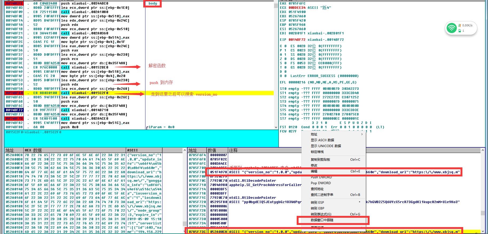Viewport: 488px width, 234px height.
Task: Select 锁定堆栈 in the context menu
Action: click(317, 152)
